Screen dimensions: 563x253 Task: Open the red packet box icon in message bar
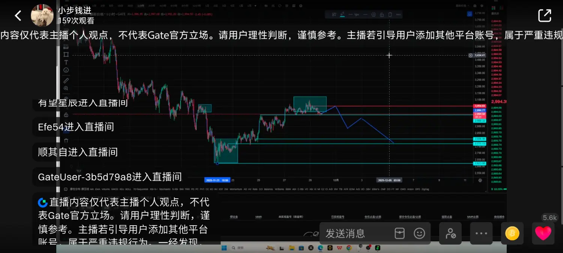[x=399, y=234]
